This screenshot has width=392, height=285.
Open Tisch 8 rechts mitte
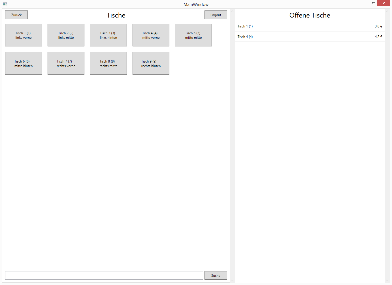click(108, 63)
